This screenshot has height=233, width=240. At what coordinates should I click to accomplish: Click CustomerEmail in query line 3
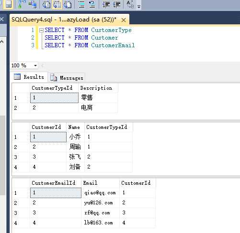coord(113,45)
